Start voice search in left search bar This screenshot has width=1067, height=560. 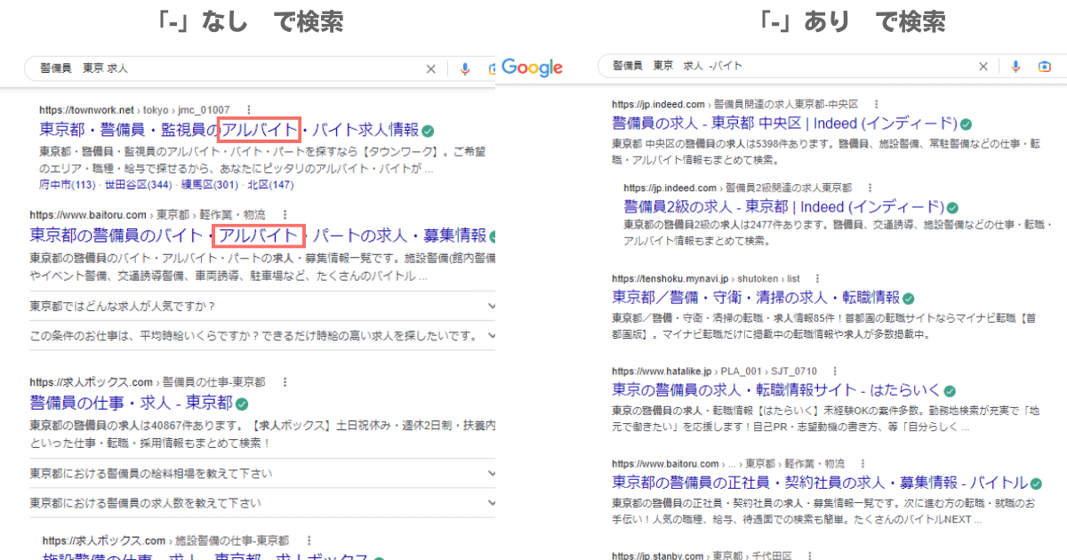tap(464, 68)
